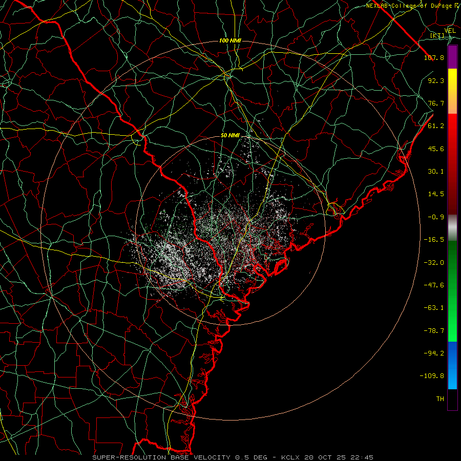Click the 50 NMI range ring label
The height and width of the screenshot is (461, 461).
(230, 136)
